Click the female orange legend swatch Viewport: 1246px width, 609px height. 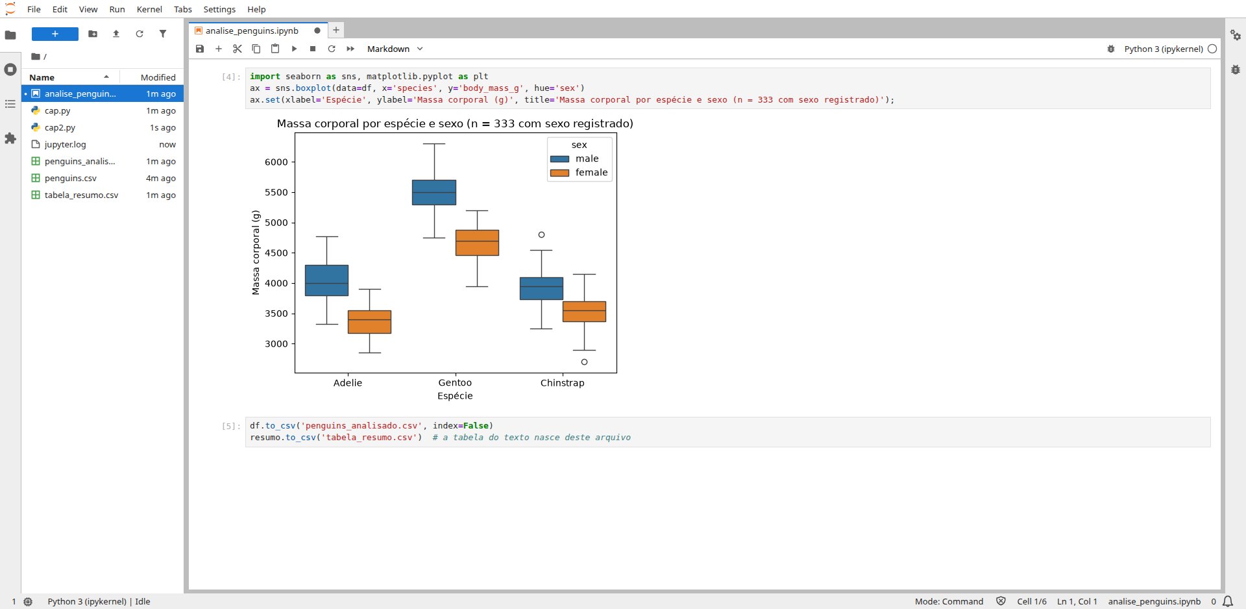(x=559, y=173)
